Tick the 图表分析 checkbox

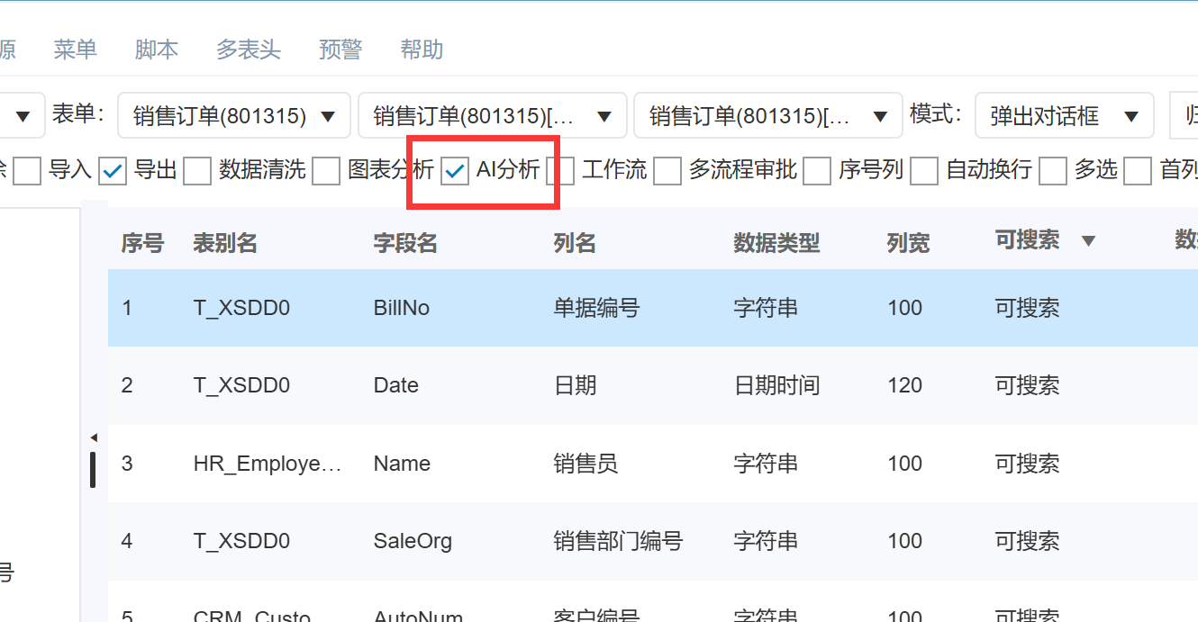click(326, 171)
